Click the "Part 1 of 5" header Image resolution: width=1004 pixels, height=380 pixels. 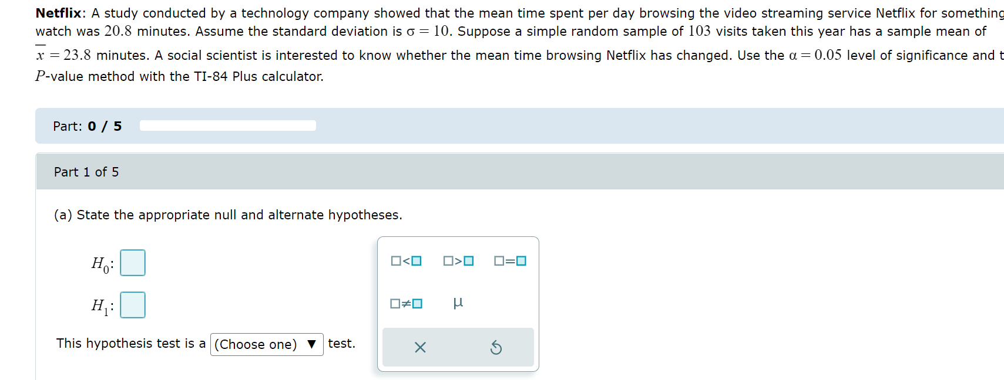pyautogui.click(x=86, y=172)
